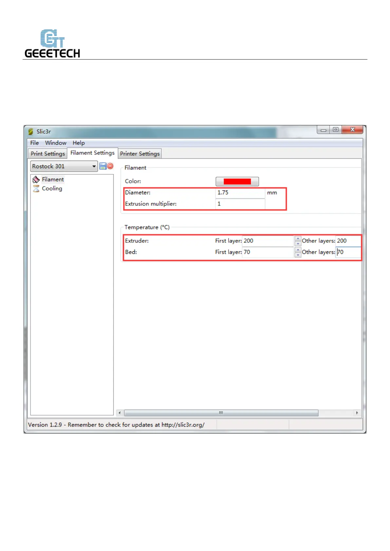The image size is (390, 551).
Task: Click the Slic3r app icon in title bar
Action: (x=31, y=132)
